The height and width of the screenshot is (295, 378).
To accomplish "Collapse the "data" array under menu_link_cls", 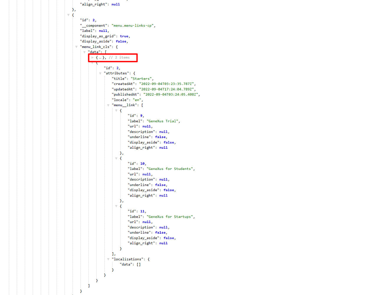I will 84,52.
